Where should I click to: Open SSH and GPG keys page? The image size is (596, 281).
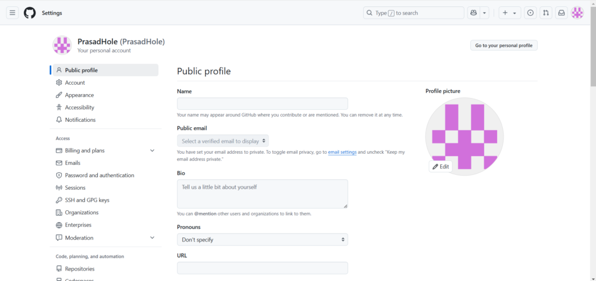click(87, 200)
